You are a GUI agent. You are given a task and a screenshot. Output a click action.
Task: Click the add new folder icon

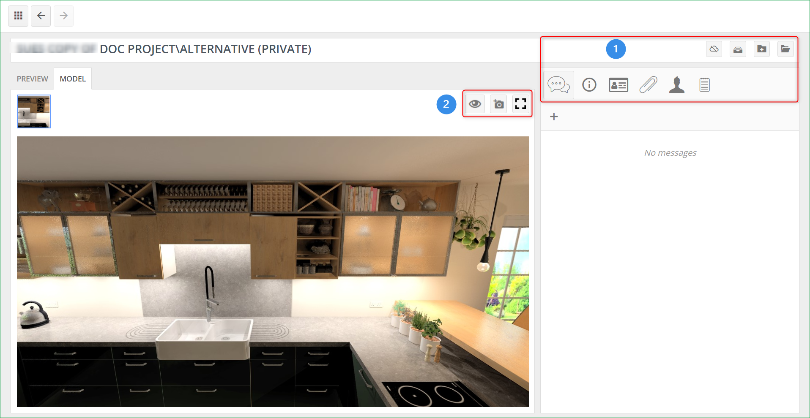[x=762, y=49]
